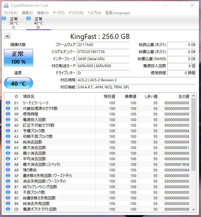Viewport: 201px width, 217px height.
Task: Click the blue status dot for ID C0
Action: (8, 209)
